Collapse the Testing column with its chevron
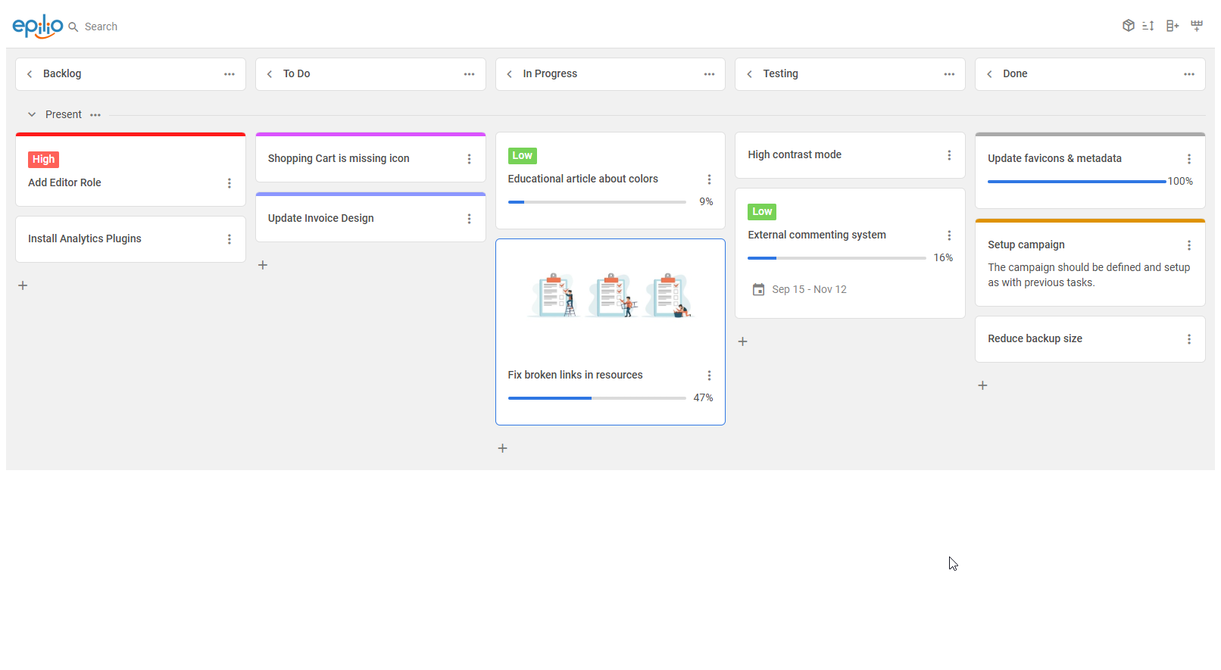 pyautogui.click(x=749, y=74)
